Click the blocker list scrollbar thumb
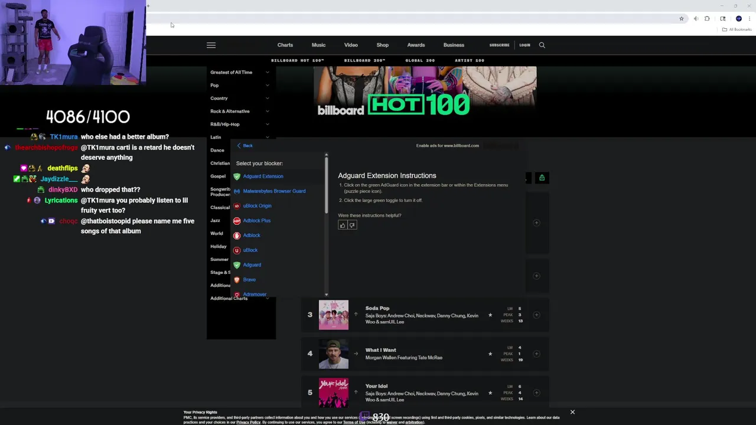 (326, 185)
